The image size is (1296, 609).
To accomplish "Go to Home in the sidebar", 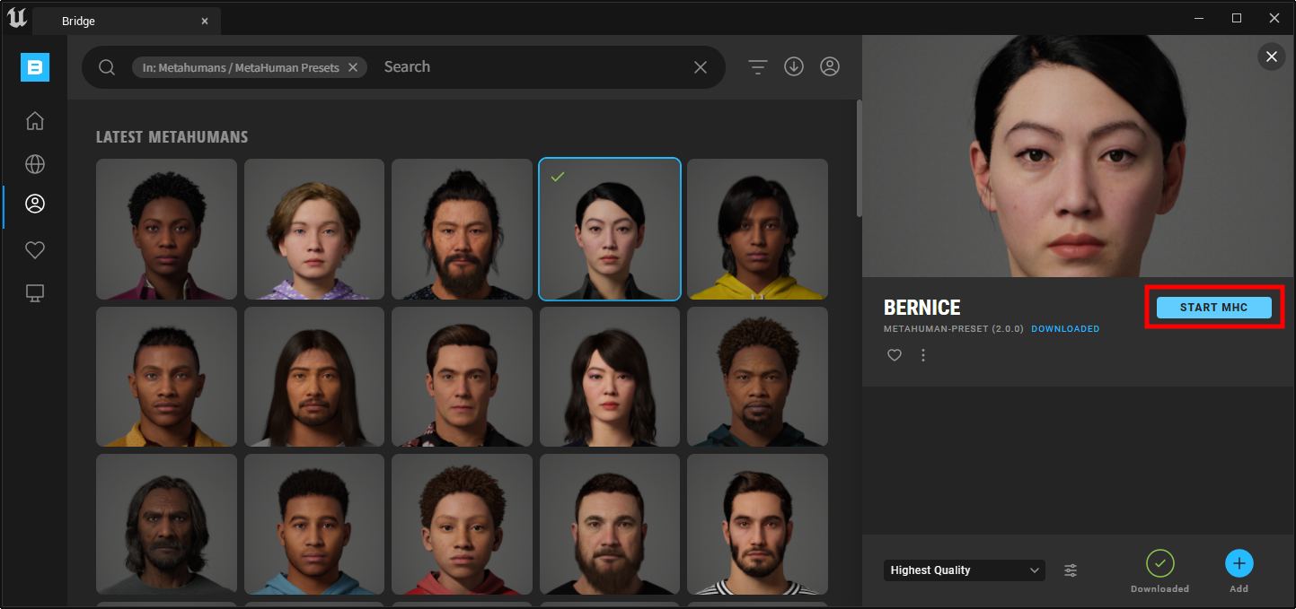I will click(x=35, y=120).
